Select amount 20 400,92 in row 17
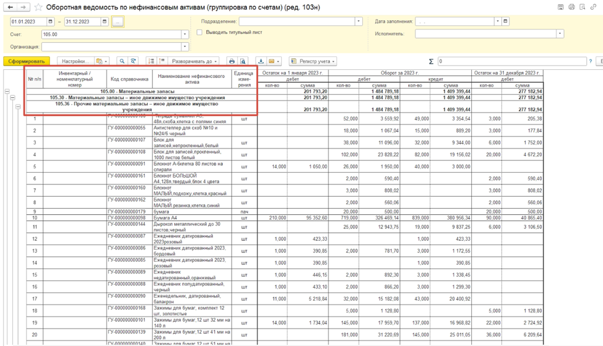This screenshot has height=346, width=603. [x=451, y=299]
